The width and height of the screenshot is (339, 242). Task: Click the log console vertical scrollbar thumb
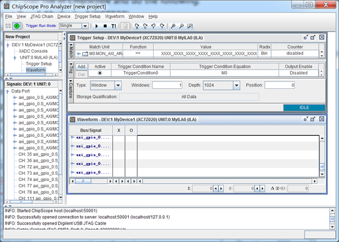[x=333, y=219]
